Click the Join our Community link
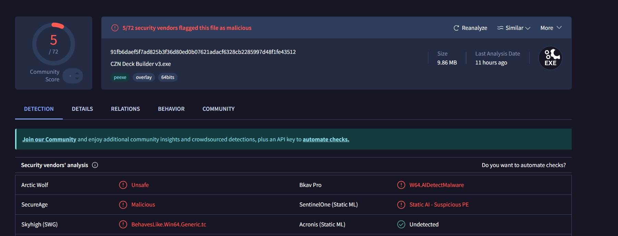This screenshot has height=236, width=618. pos(49,139)
